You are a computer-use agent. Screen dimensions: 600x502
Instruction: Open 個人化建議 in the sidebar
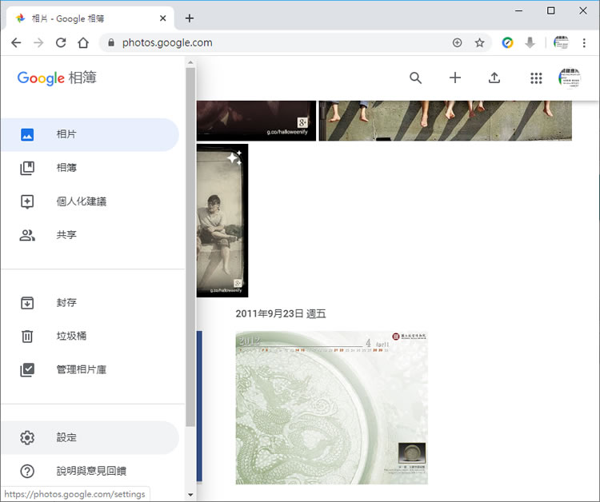pyautogui.click(x=90, y=201)
